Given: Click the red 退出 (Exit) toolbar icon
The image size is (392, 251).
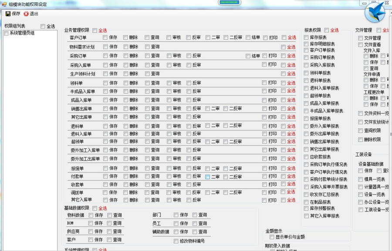Looking at the screenshot, I should pos(27,13).
